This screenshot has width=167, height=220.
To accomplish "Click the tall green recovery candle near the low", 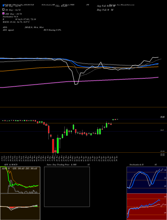I will point(58,145).
